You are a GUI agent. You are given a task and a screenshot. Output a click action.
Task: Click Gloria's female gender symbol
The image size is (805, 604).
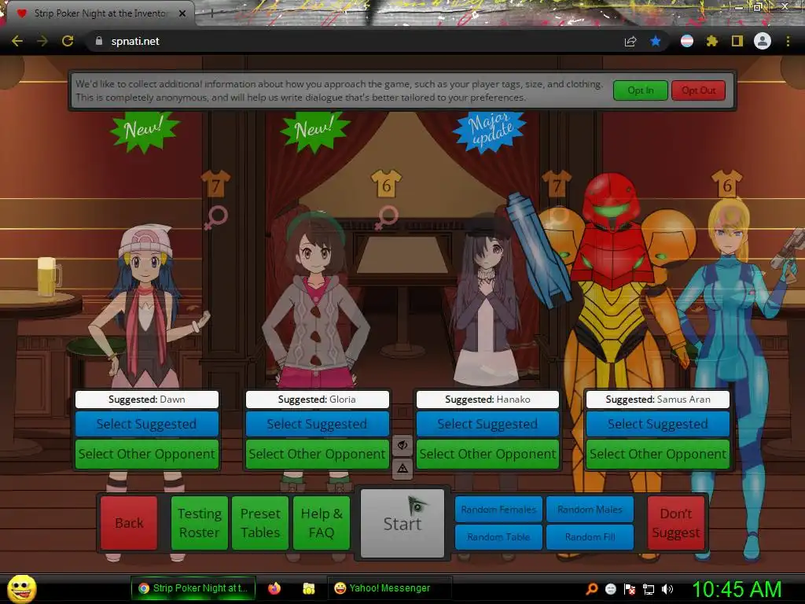click(387, 218)
